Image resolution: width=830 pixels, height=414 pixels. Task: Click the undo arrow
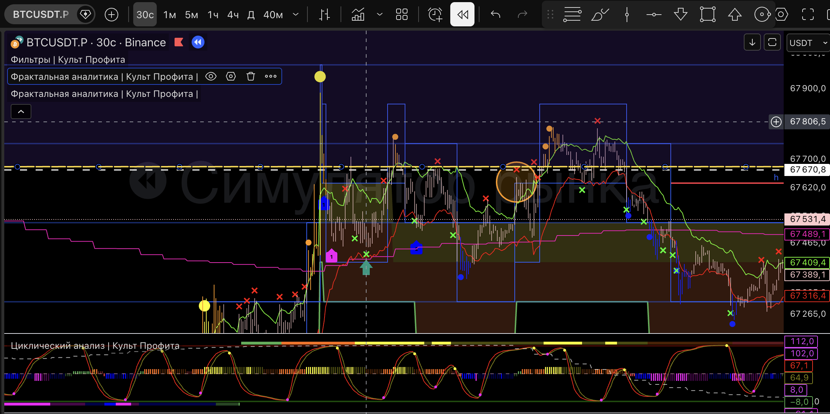(496, 15)
